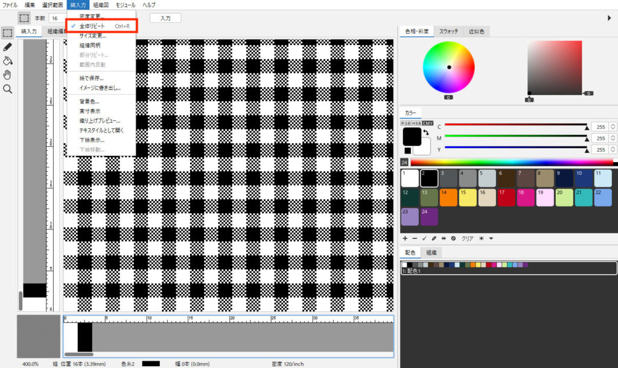Open the 組織図 menu in menu bar
This screenshot has height=368, width=618.
pyautogui.click(x=100, y=5)
